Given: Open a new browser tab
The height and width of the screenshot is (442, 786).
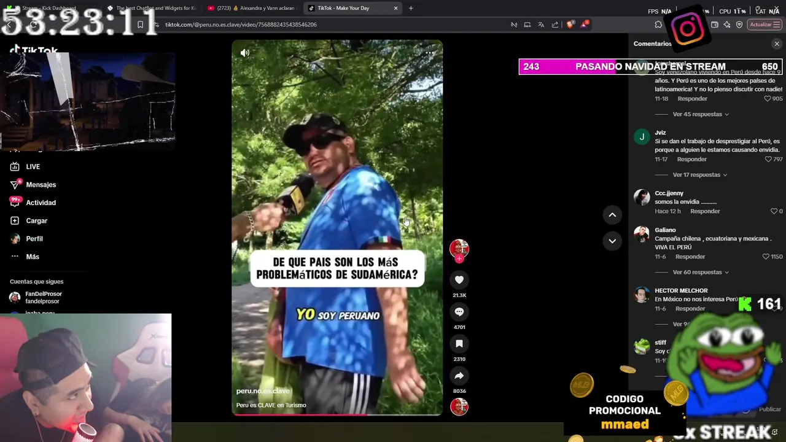Looking at the screenshot, I should click(411, 8).
